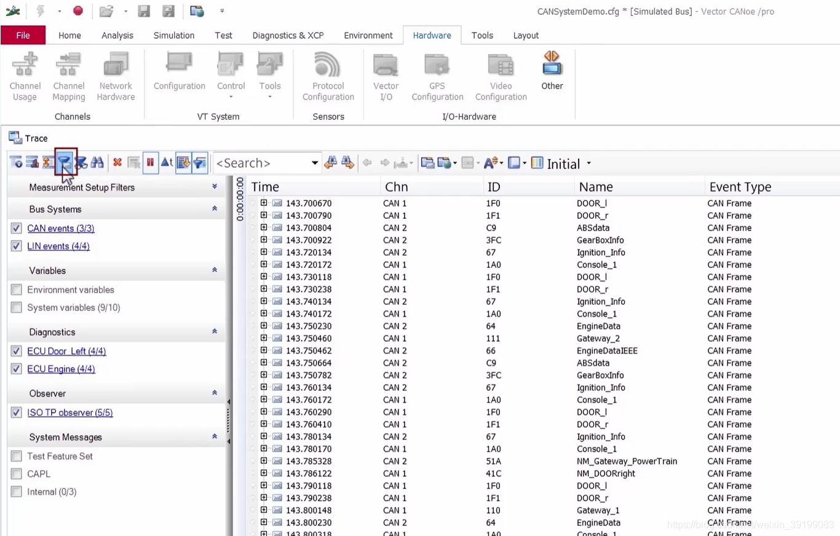Open the ISO TP observer (5/5) link
Image resolution: width=840 pixels, height=536 pixels.
(x=70, y=412)
